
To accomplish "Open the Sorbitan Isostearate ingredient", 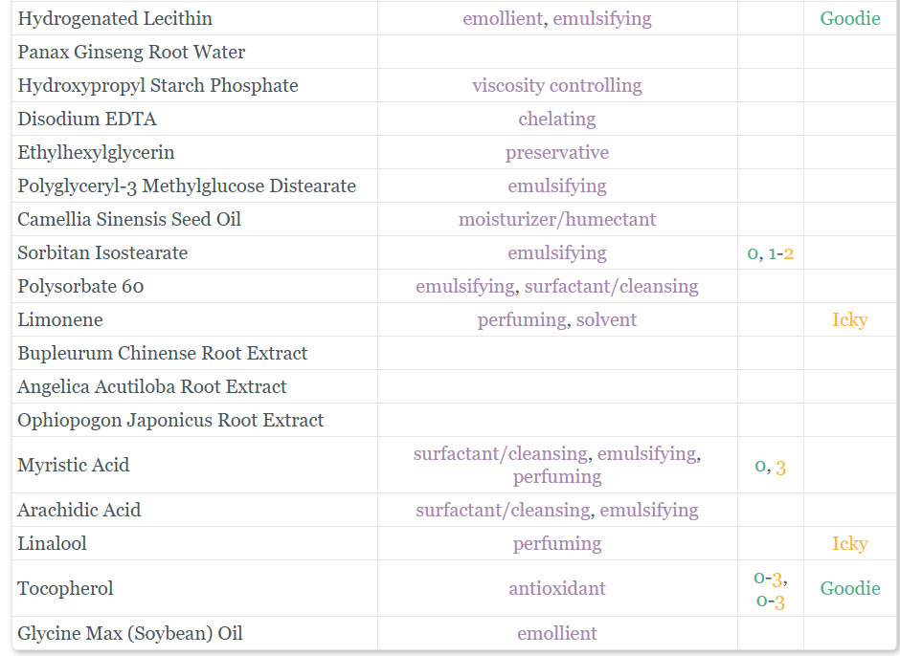I will tap(102, 252).
